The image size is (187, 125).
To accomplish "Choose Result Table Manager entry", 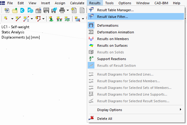I will (x=115, y=10).
